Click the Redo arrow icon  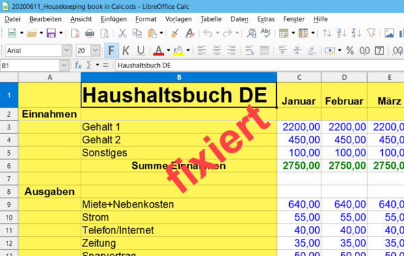tap(227, 33)
